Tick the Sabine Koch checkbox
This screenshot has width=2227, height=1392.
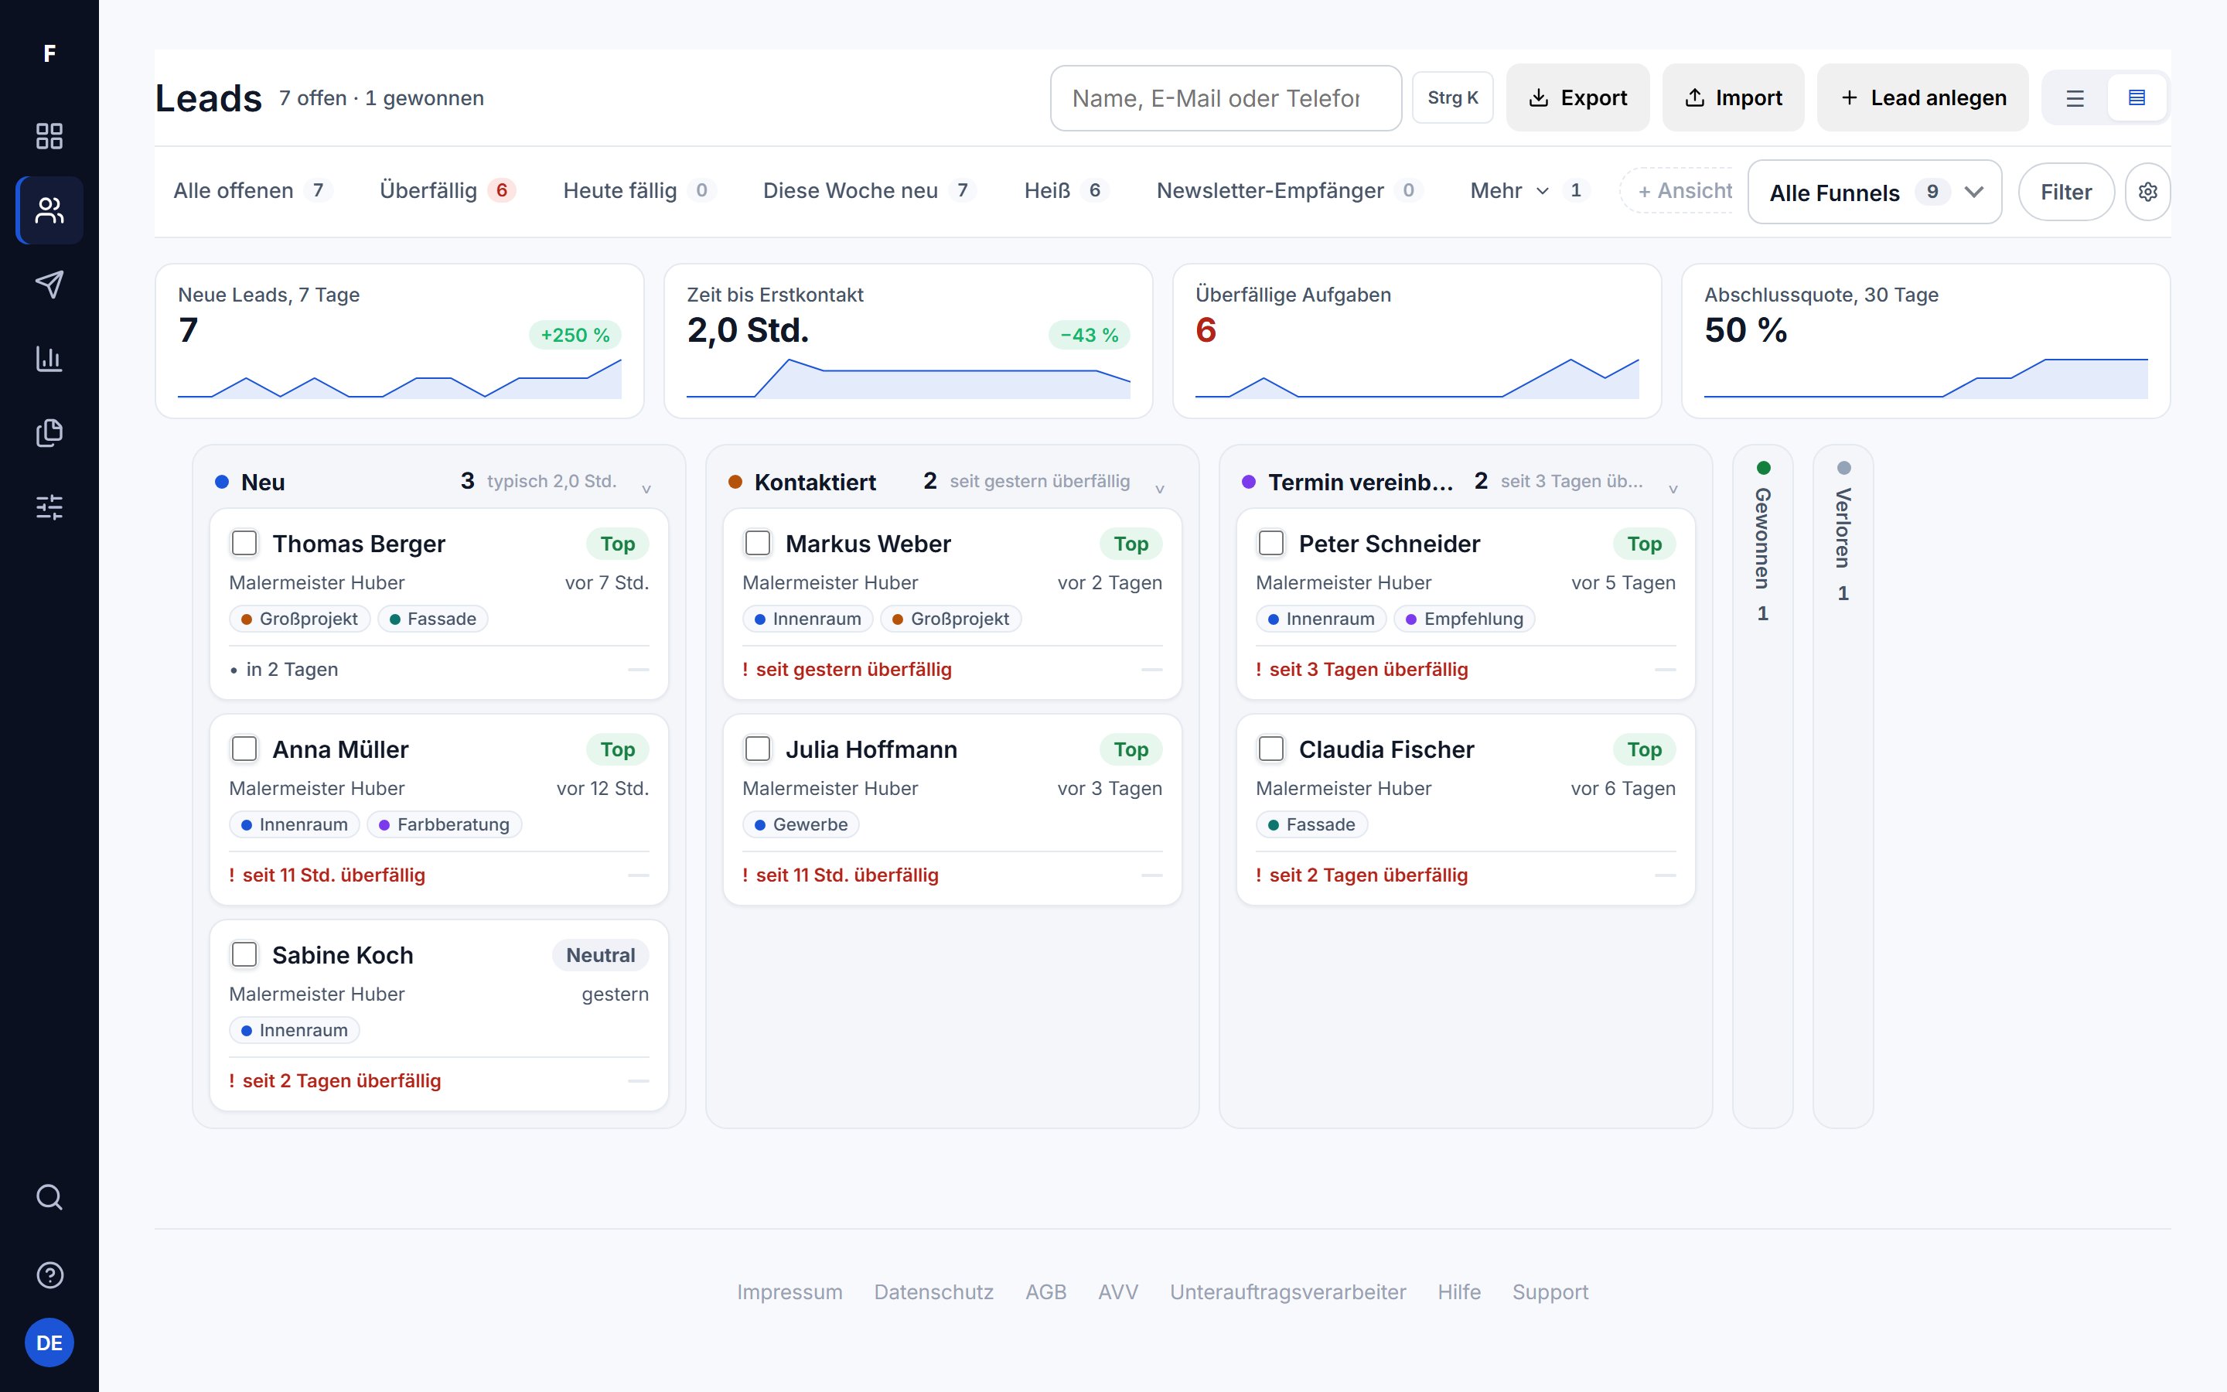pos(244,955)
